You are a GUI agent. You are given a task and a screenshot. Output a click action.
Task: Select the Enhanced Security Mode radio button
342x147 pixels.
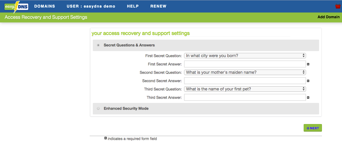(x=98, y=108)
